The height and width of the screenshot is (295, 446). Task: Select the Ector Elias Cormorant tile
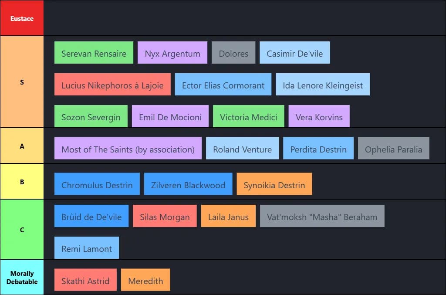(223, 85)
